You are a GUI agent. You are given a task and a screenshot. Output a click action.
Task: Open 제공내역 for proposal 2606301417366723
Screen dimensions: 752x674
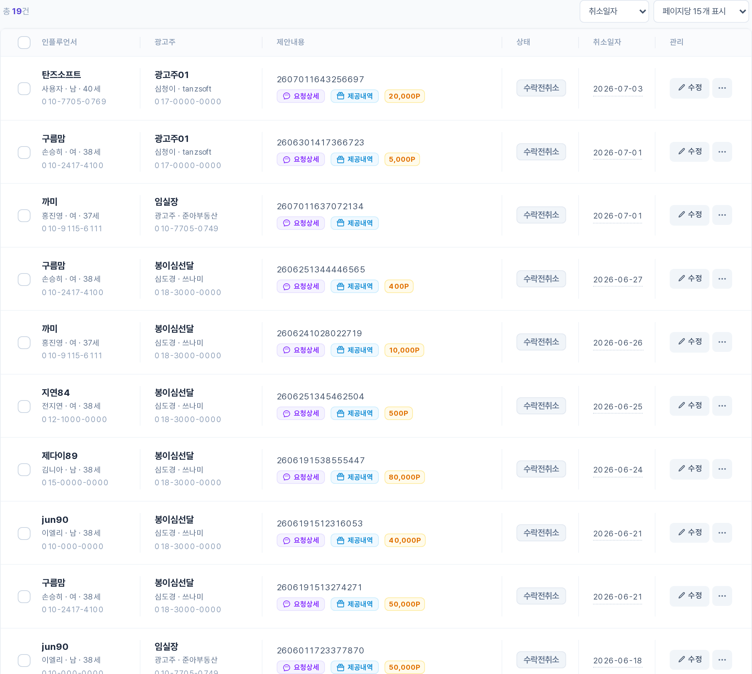(x=354, y=160)
